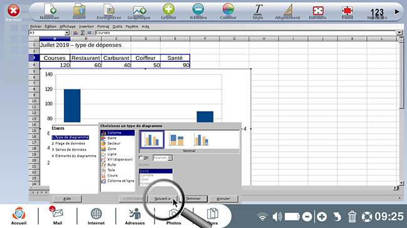Click the equals Function icon

(x=90, y=32)
